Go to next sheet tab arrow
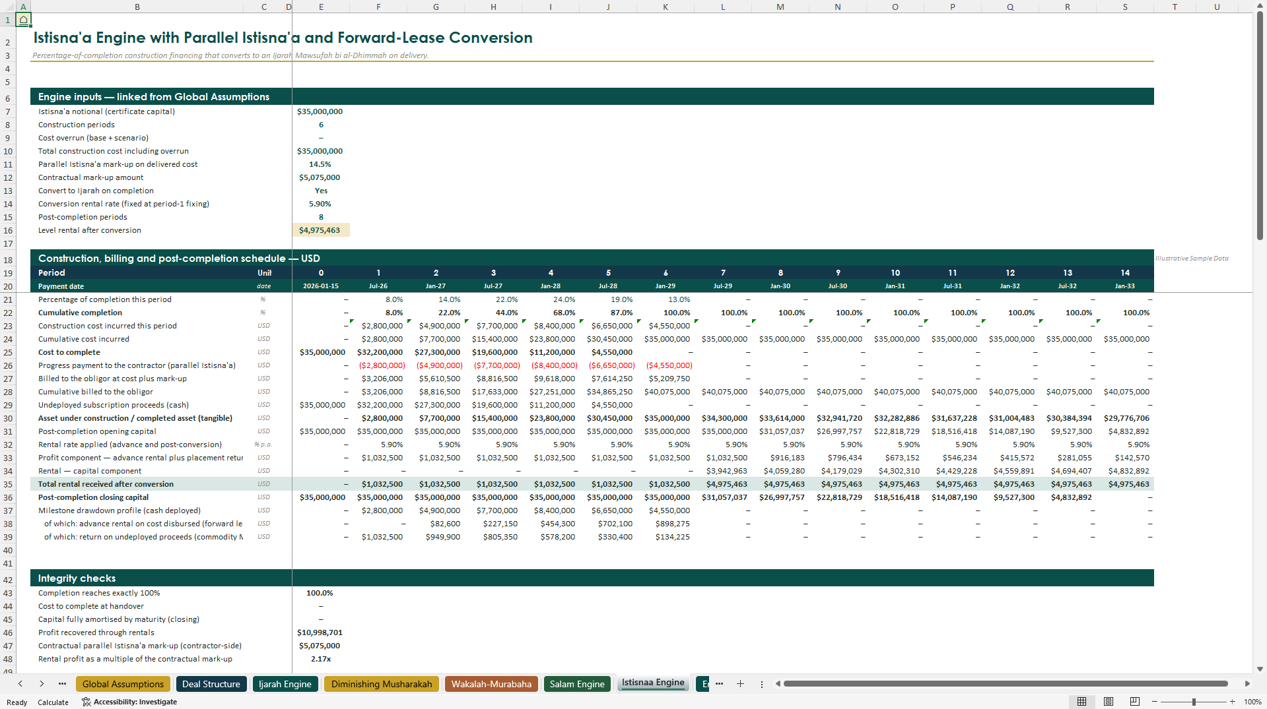This screenshot has width=1267, height=709. 42,684
